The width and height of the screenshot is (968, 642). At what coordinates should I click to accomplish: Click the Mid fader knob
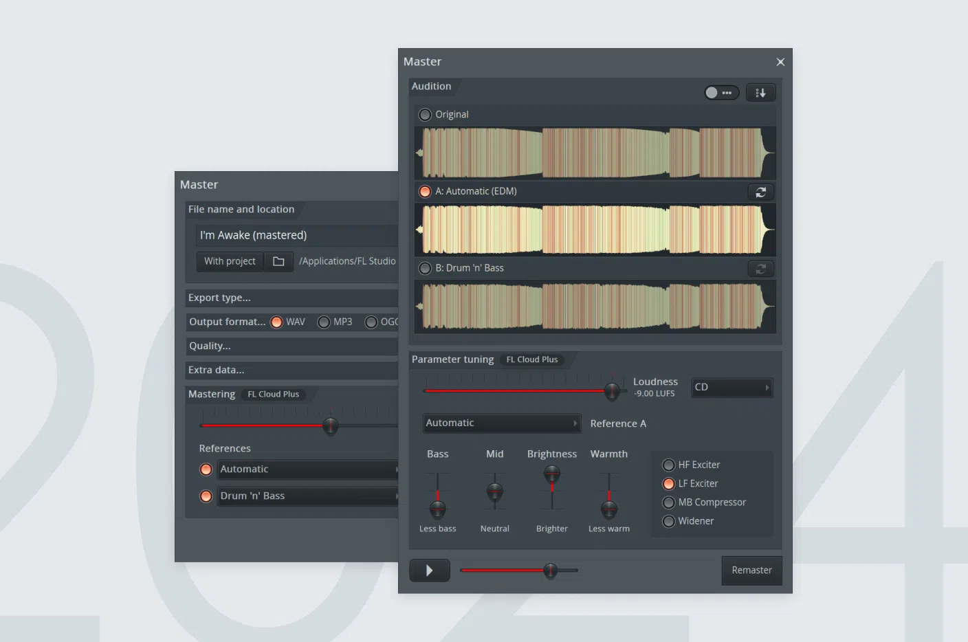click(x=494, y=491)
